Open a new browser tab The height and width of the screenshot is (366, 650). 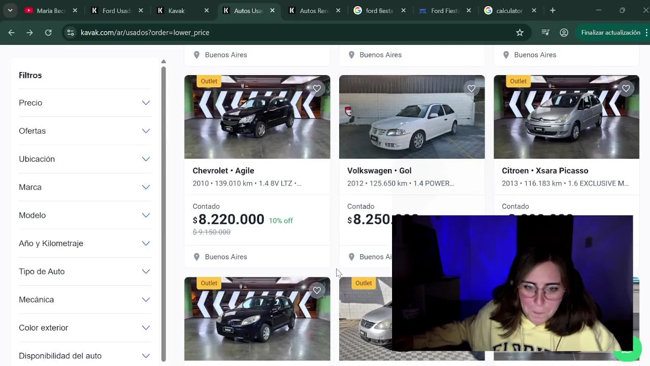tap(552, 10)
